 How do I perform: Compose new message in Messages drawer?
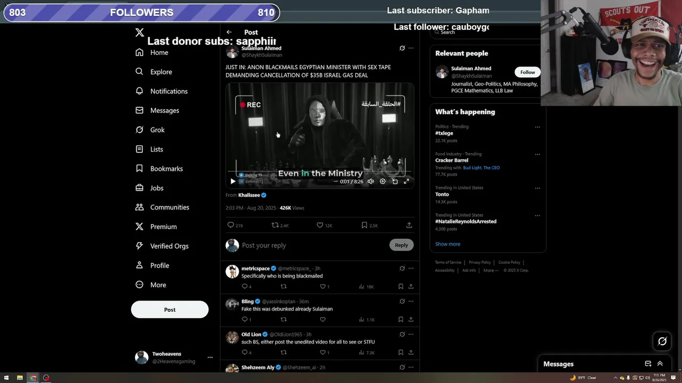coord(648,364)
